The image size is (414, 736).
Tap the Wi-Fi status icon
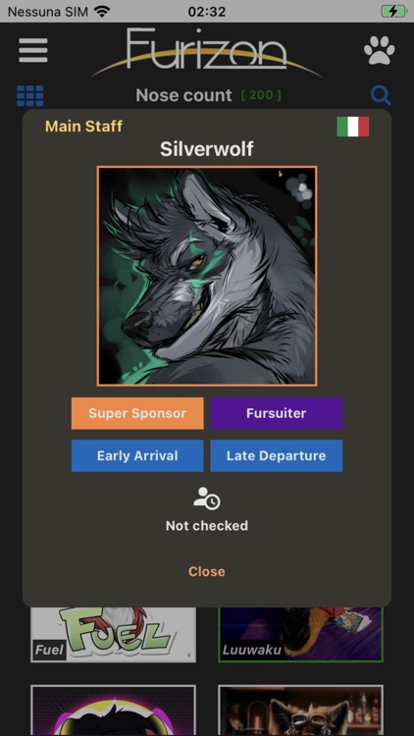pyautogui.click(x=102, y=11)
